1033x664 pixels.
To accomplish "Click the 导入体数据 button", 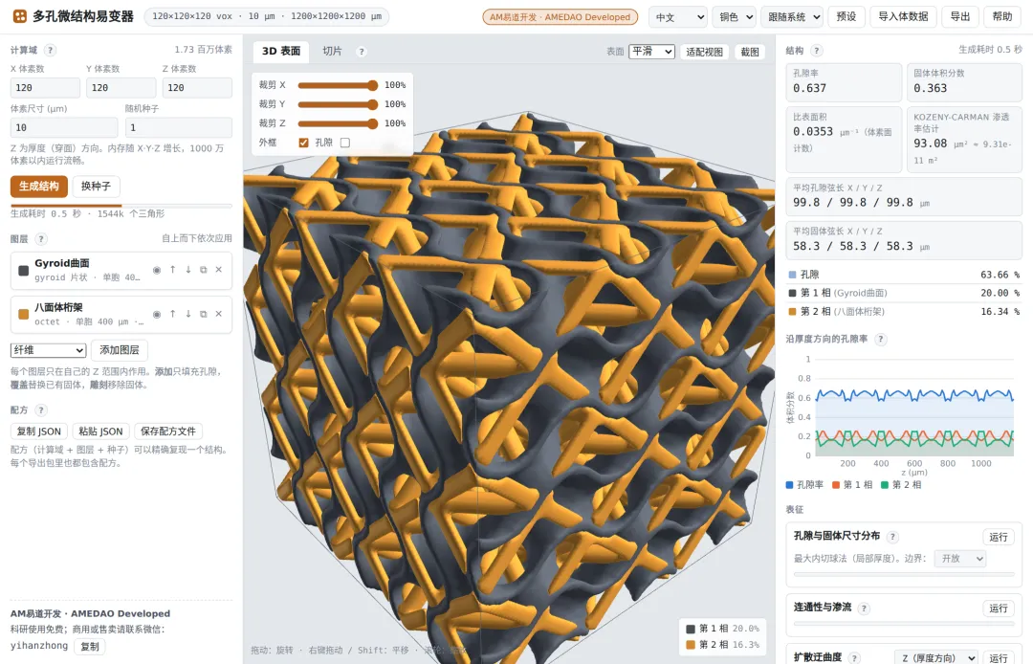I will click(x=903, y=17).
